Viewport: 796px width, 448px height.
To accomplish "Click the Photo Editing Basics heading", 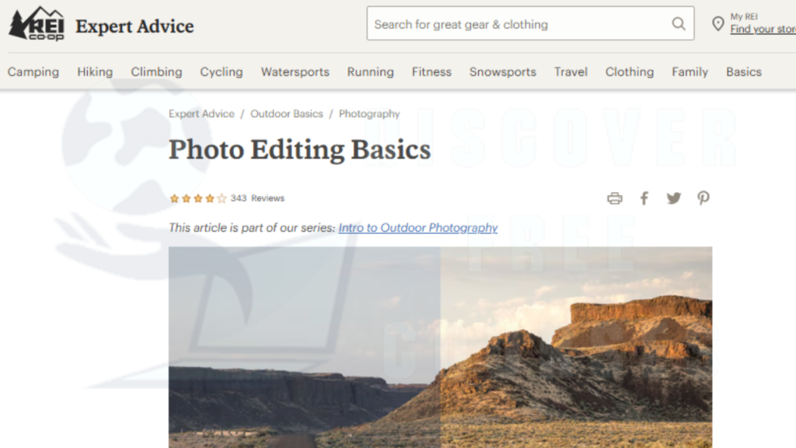I will [299, 149].
